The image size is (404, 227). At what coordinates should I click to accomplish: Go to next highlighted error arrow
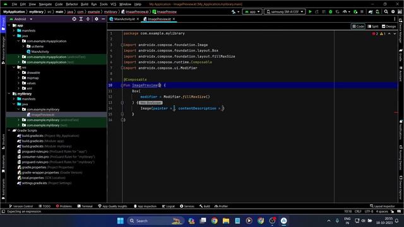pos(395,33)
